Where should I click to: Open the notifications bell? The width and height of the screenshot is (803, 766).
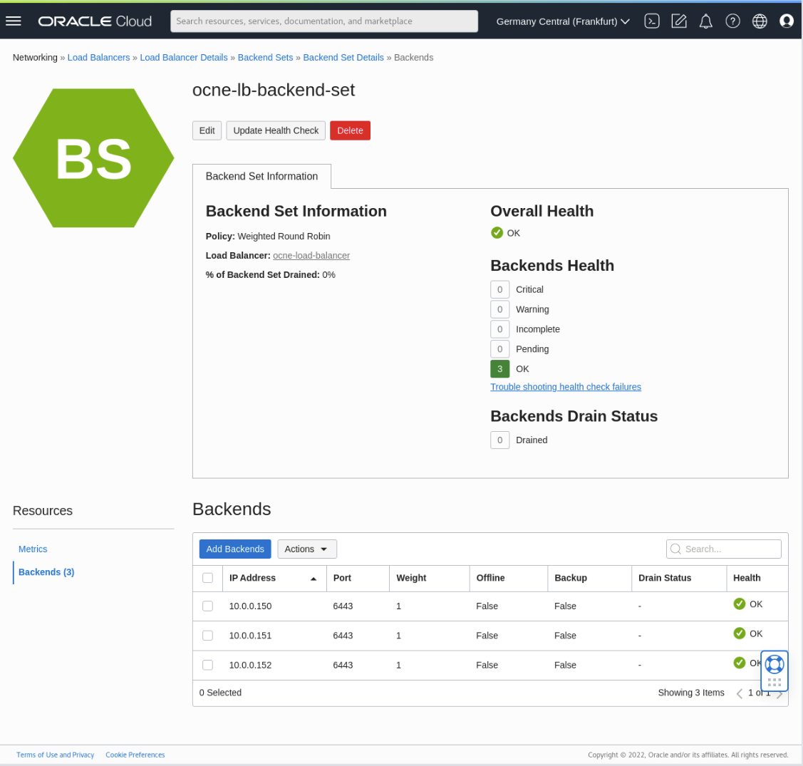tap(705, 21)
